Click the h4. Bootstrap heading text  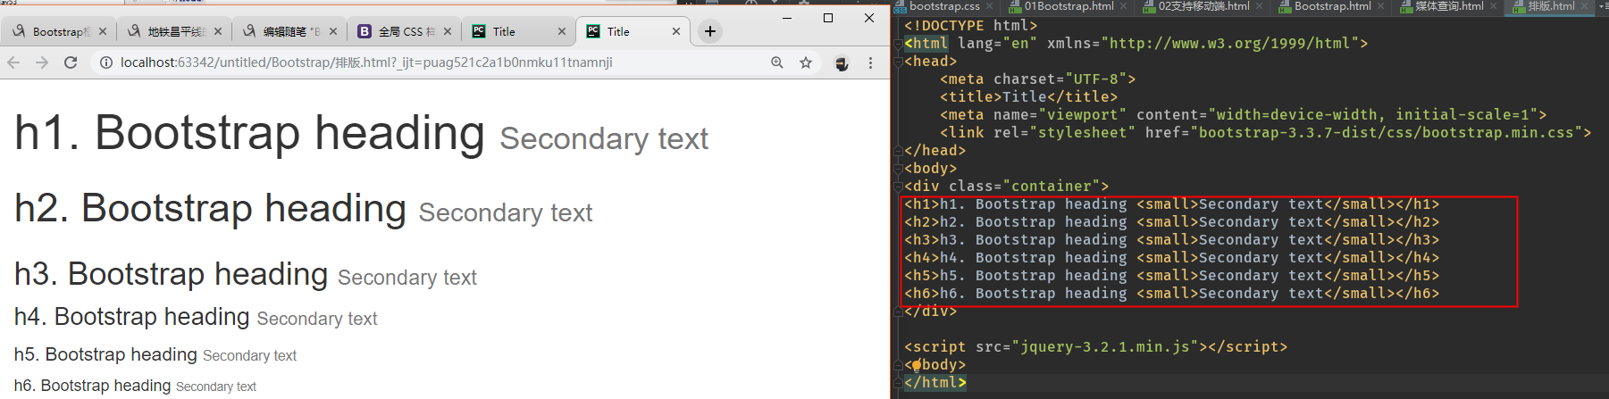coord(131,317)
